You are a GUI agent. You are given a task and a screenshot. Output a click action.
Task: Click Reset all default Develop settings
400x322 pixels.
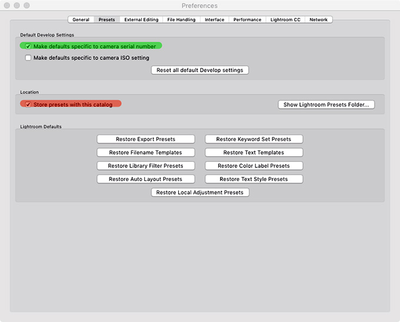click(200, 70)
